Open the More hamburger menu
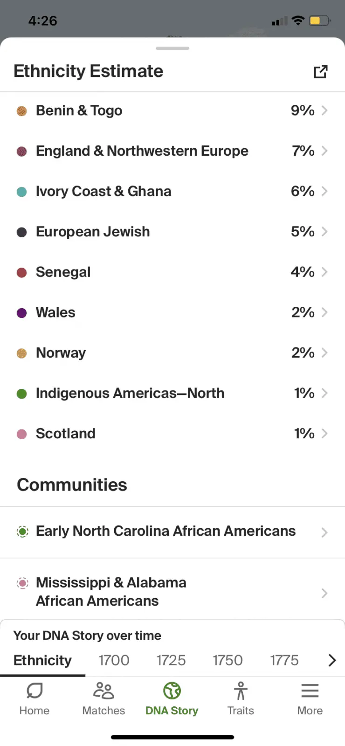345x746 pixels. pos(310,691)
